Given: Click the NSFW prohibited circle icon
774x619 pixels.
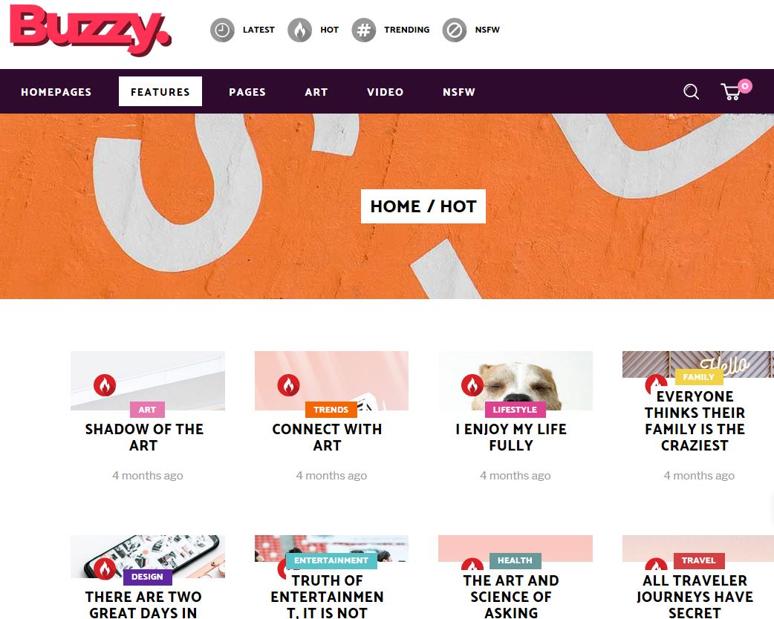Looking at the screenshot, I should coord(455,30).
